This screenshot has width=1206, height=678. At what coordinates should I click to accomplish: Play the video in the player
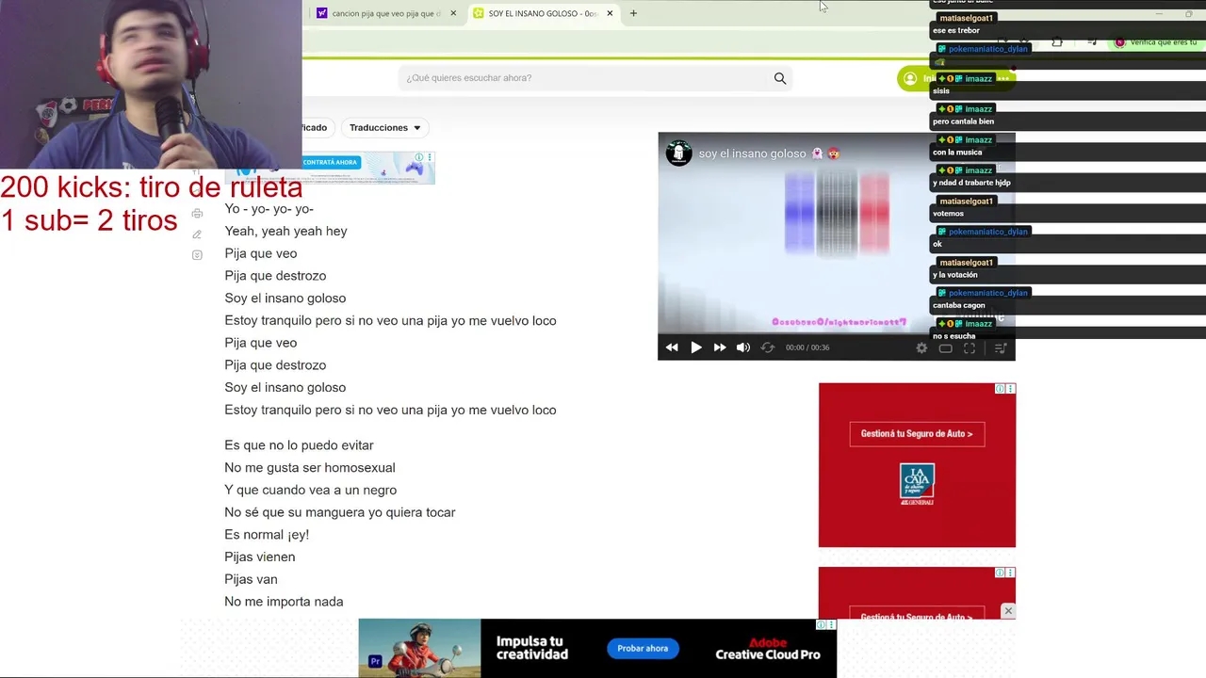click(x=696, y=347)
